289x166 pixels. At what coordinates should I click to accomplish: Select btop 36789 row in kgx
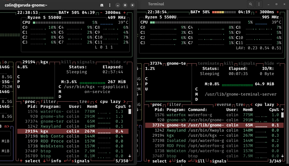tap(72, 156)
